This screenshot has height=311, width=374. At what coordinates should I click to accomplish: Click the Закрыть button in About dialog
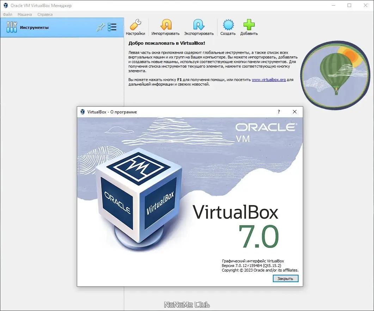tap(285, 278)
